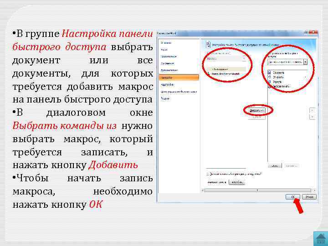The width and height of the screenshot is (328, 246).
Task: Open the Ресурсы category
Action: pyautogui.click(x=165, y=98)
